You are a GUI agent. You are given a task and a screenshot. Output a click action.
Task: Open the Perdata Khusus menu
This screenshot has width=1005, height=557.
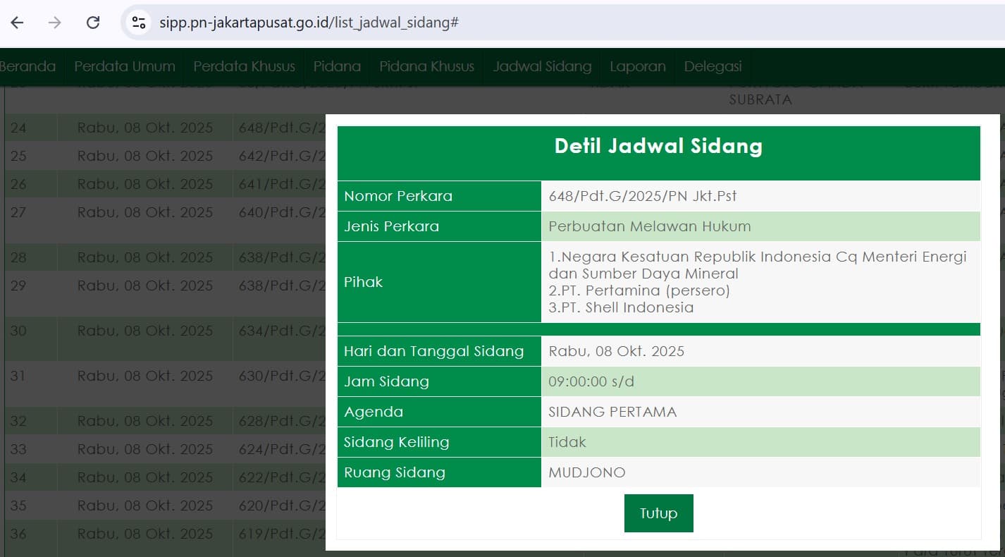[x=244, y=66]
